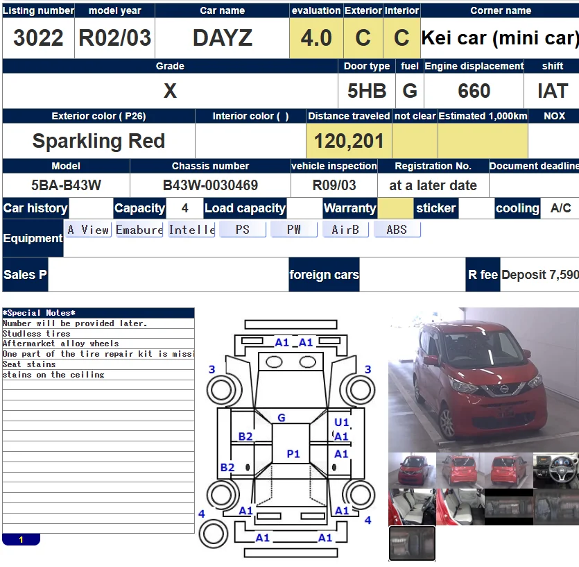Image resolution: width=579 pixels, height=567 pixels.
Task: Select the last highlighted thumbnail in bottom row
Action: (412, 543)
